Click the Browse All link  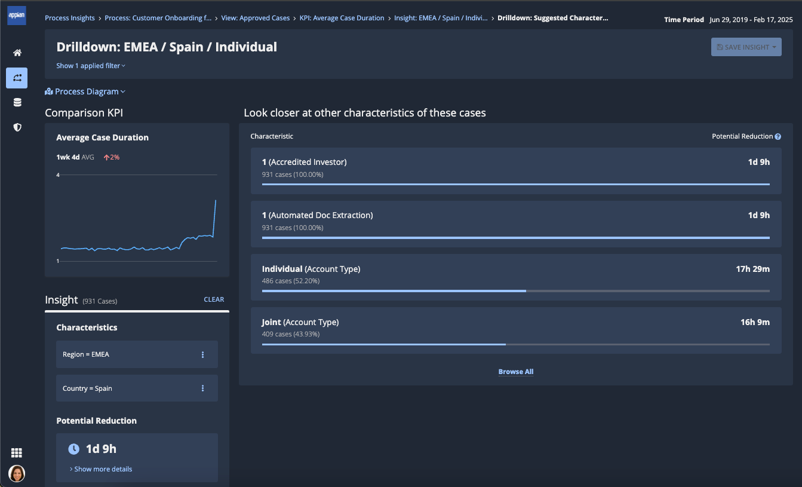pyautogui.click(x=516, y=372)
